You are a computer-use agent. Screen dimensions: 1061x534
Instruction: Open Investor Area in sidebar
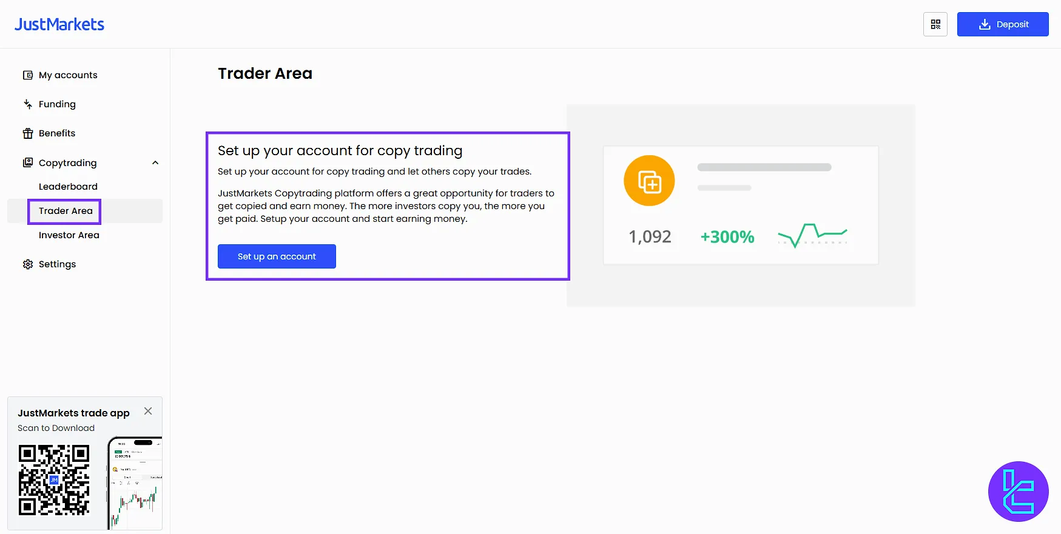tap(69, 235)
